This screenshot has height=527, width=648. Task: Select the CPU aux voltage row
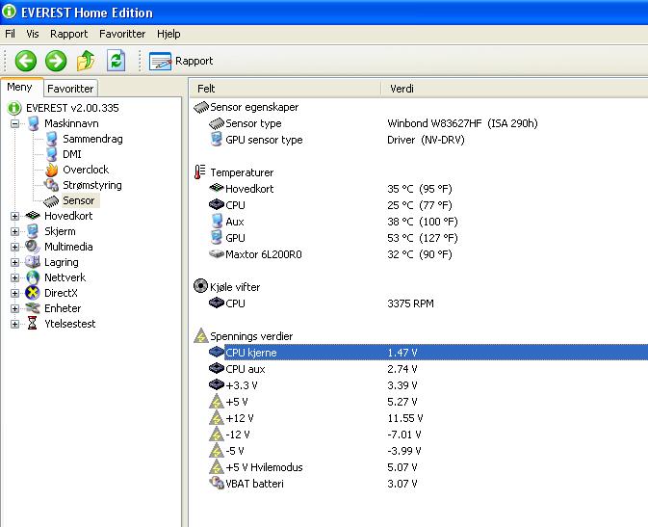pos(419,369)
